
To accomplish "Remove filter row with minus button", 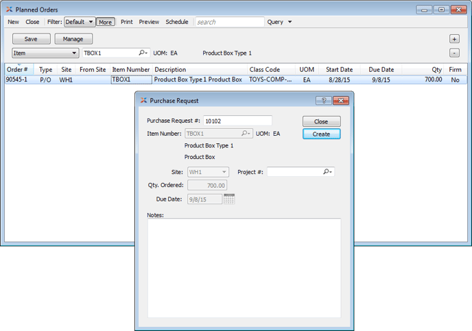I will (454, 53).
